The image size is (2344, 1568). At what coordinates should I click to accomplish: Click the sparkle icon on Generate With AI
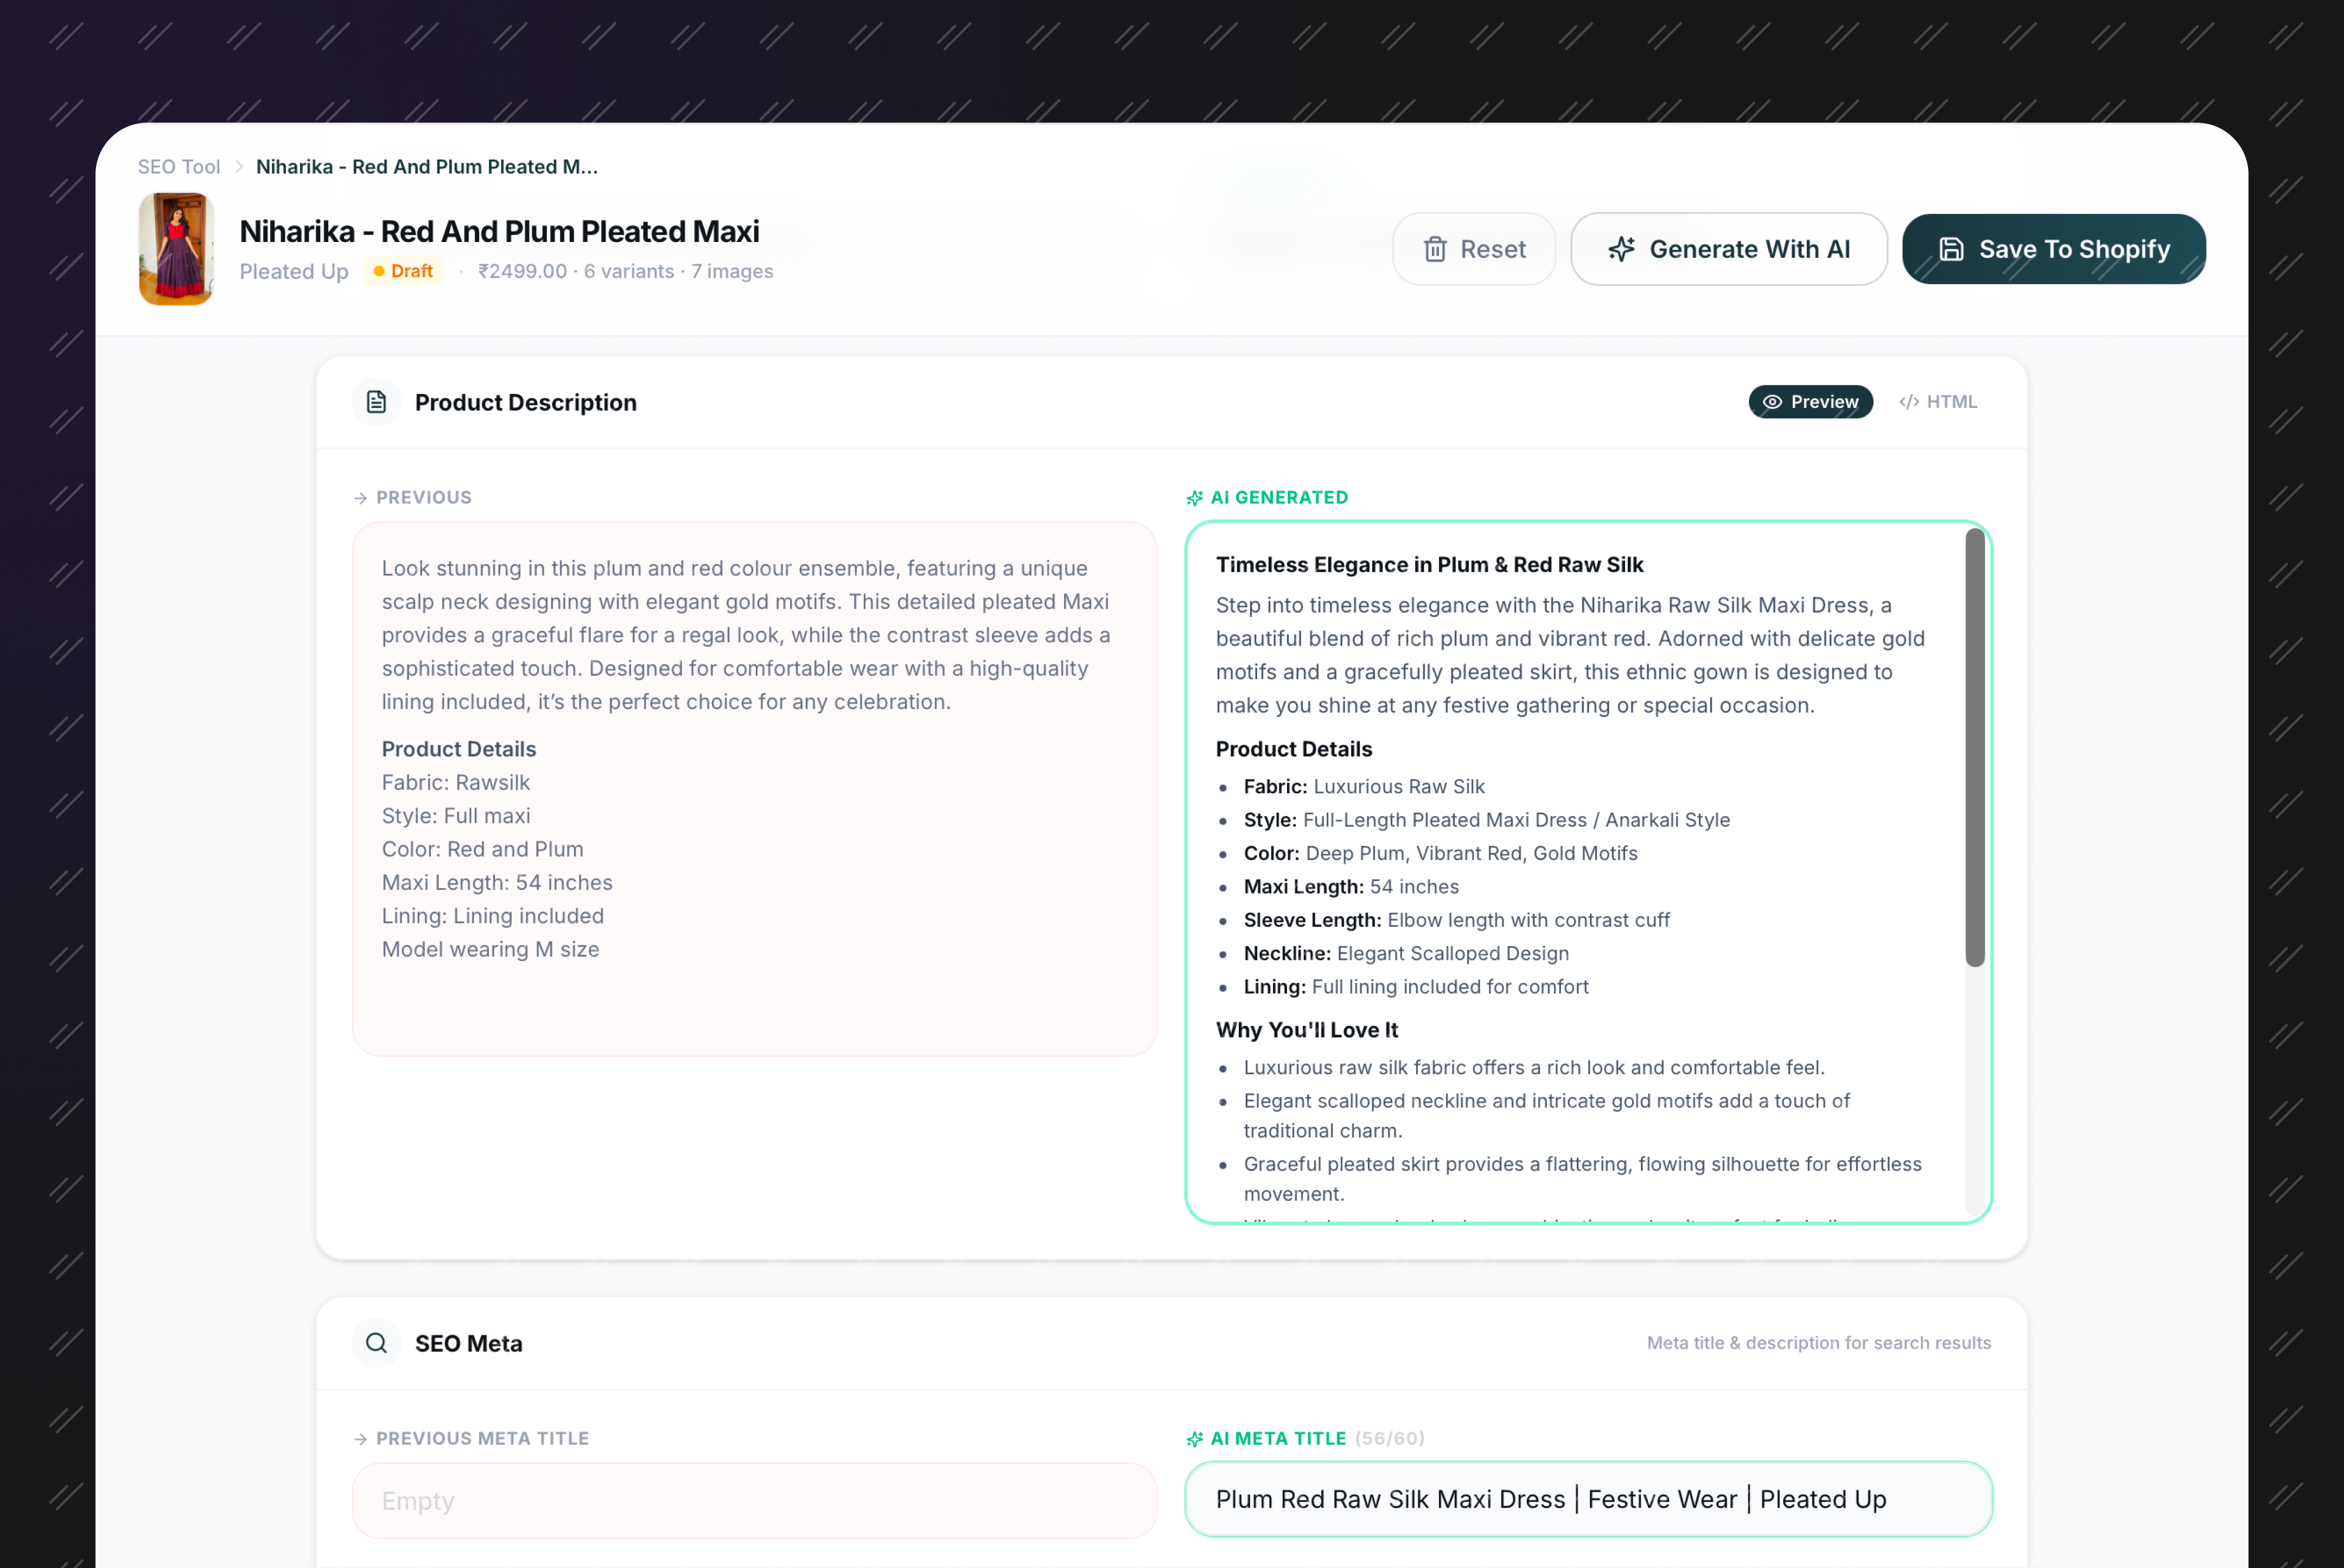click(x=1622, y=249)
